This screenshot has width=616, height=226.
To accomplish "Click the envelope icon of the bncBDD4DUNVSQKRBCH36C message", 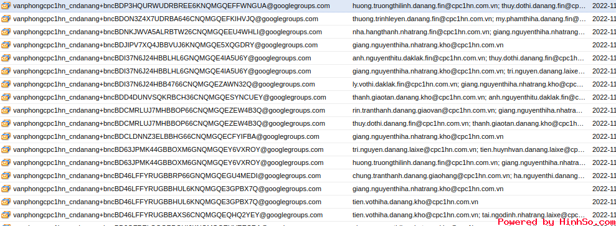I will pos(6,97).
